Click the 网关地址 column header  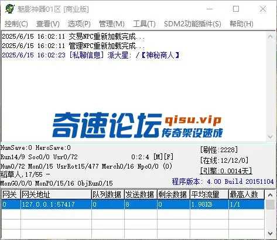click(56, 194)
